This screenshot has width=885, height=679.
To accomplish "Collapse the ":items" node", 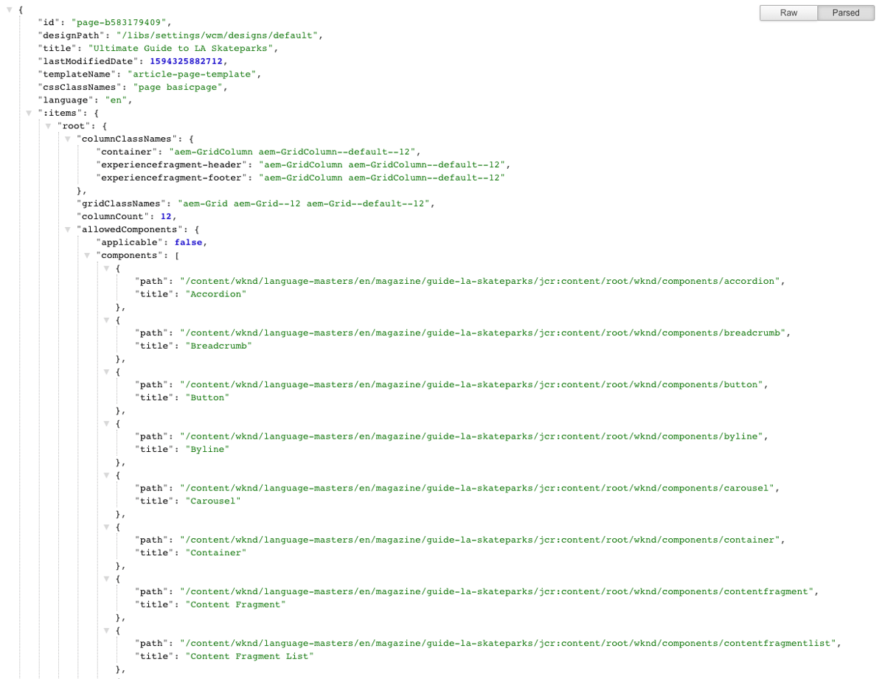I will click(29, 113).
